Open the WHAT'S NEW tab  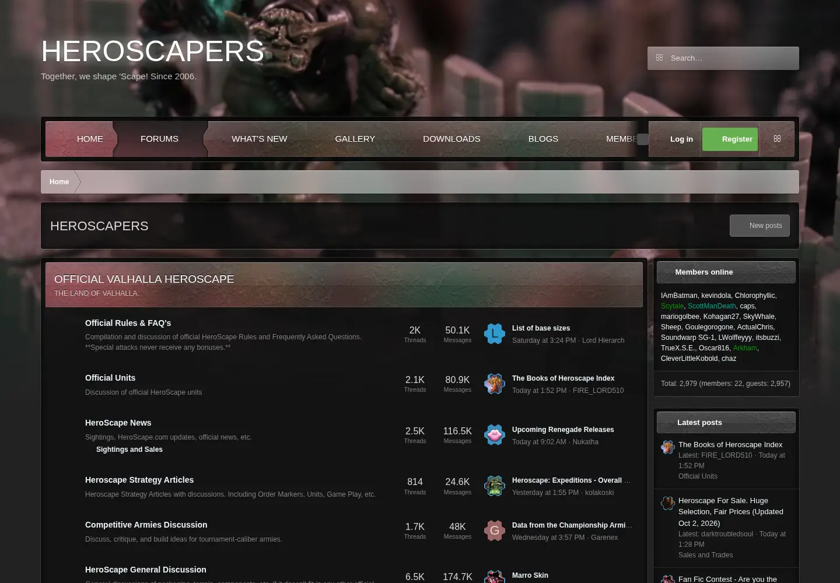coord(260,139)
